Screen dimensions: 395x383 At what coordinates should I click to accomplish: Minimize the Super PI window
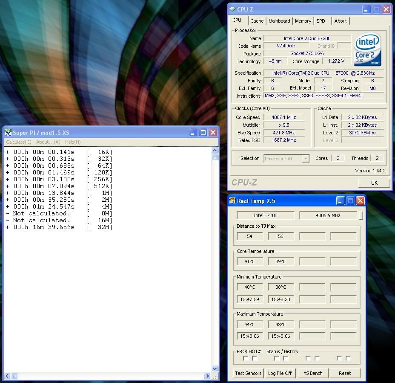coord(193,132)
